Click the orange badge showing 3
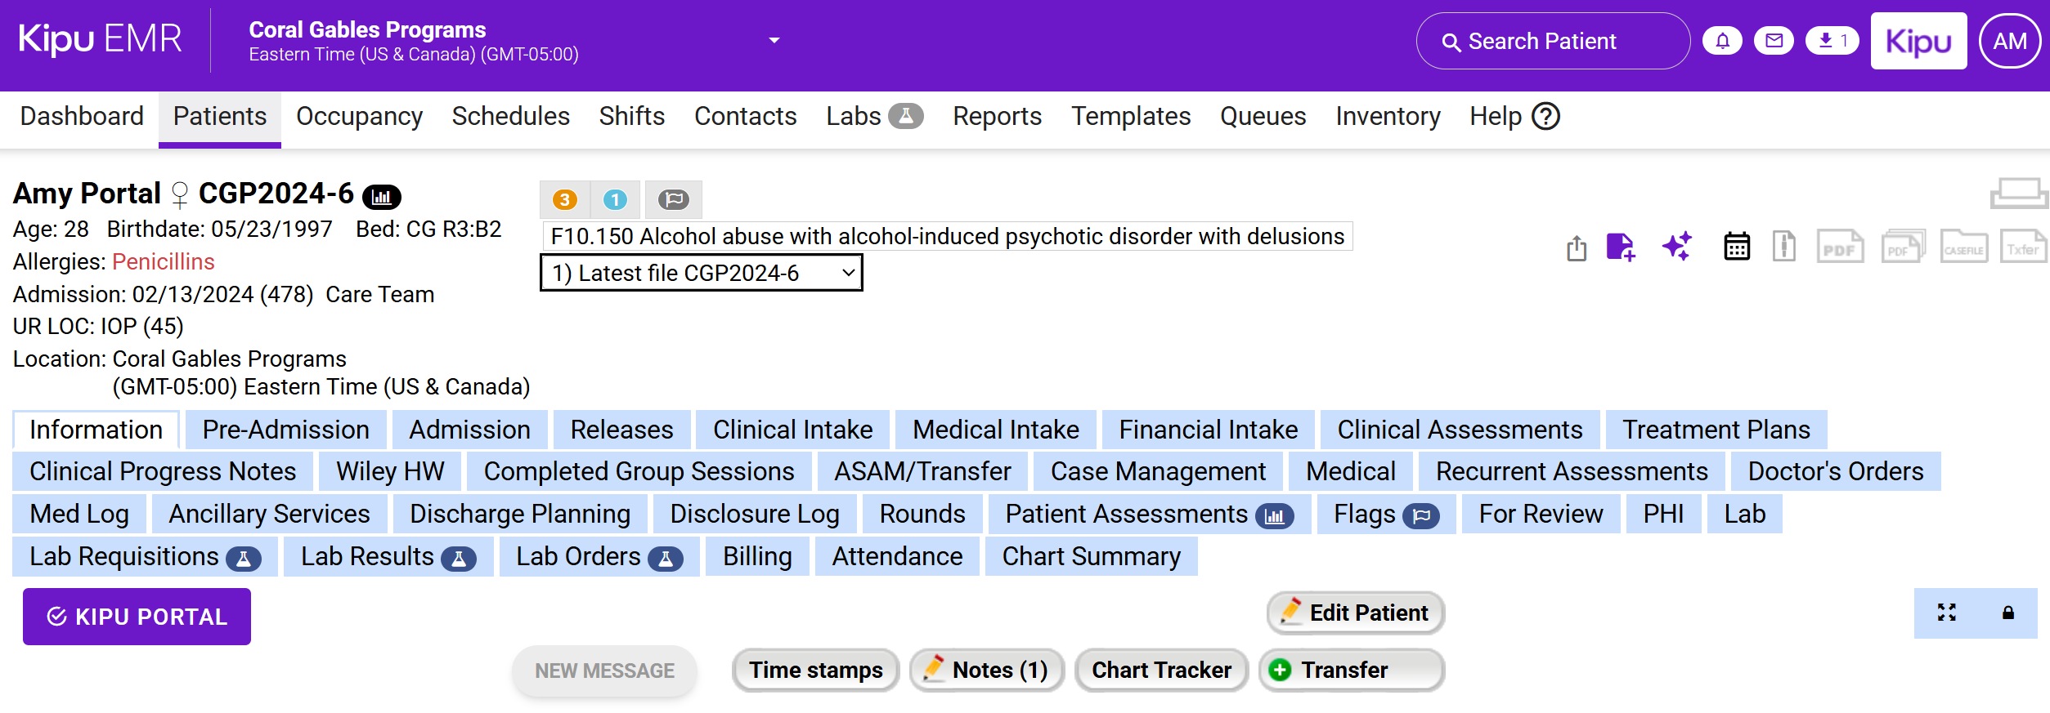 (564, 199)
